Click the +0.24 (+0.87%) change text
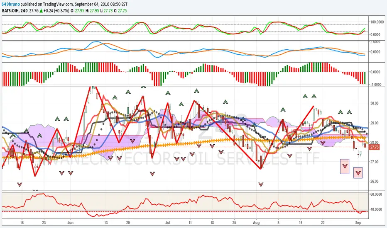387x228 pixels. [56, 11]
